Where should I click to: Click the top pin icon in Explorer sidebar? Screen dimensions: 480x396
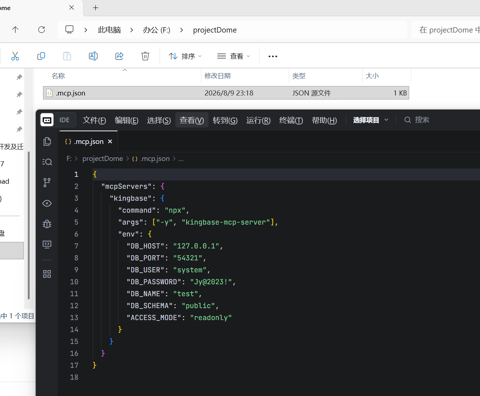pyautogui.click(x=20, y=77)
